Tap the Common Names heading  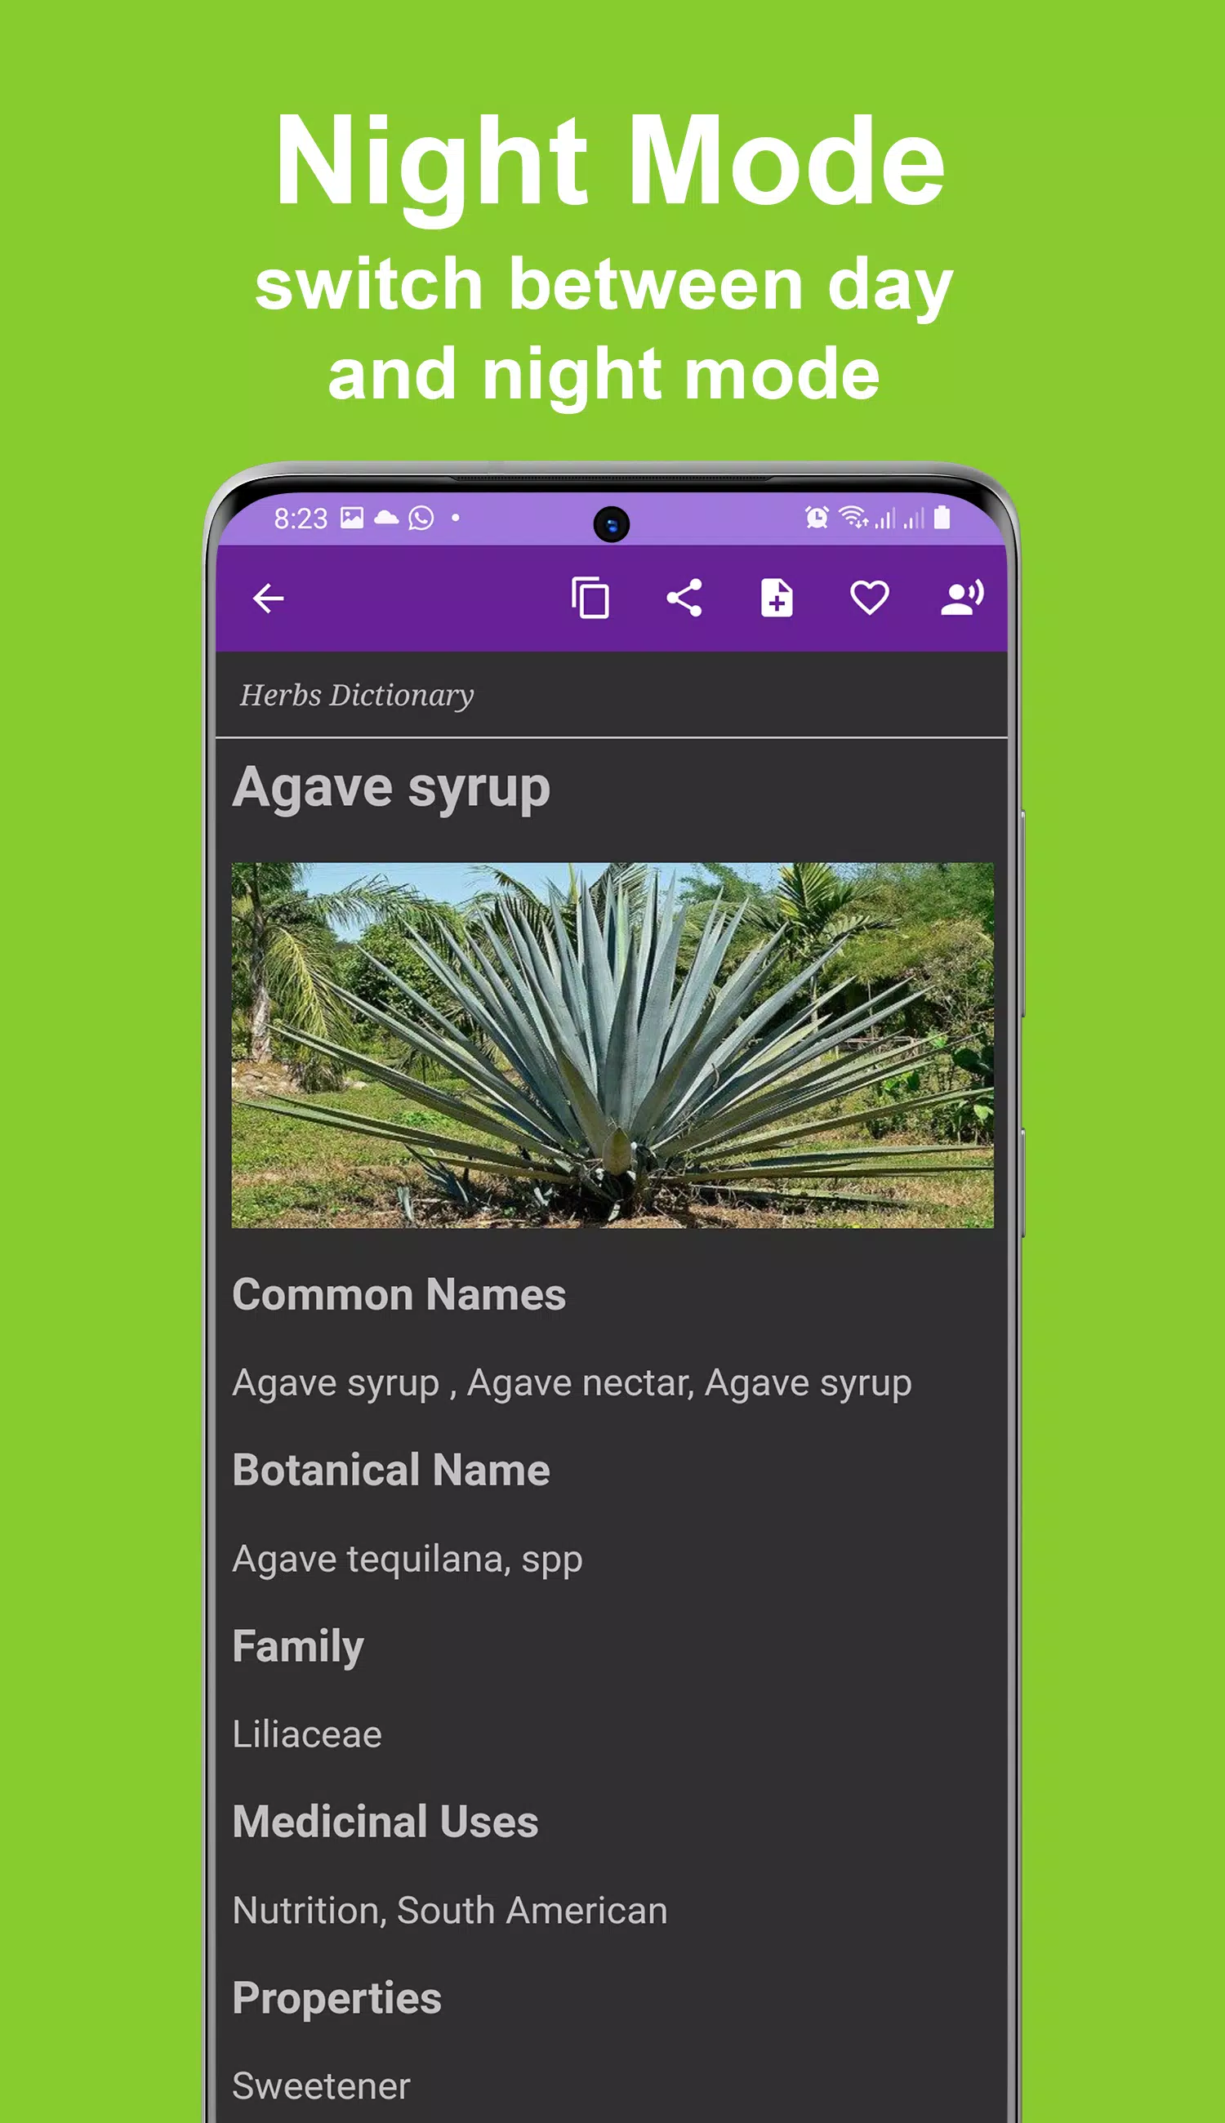pos(399,1294)
